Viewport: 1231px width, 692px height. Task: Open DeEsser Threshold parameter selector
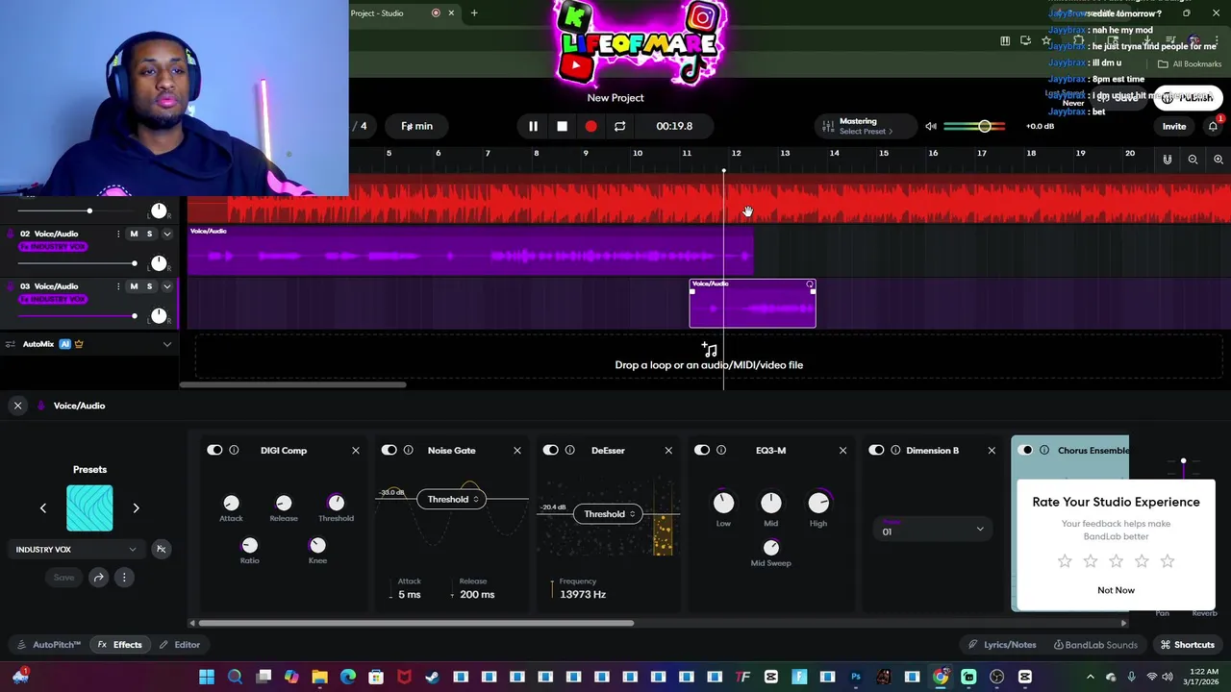(x=609, y=514)
